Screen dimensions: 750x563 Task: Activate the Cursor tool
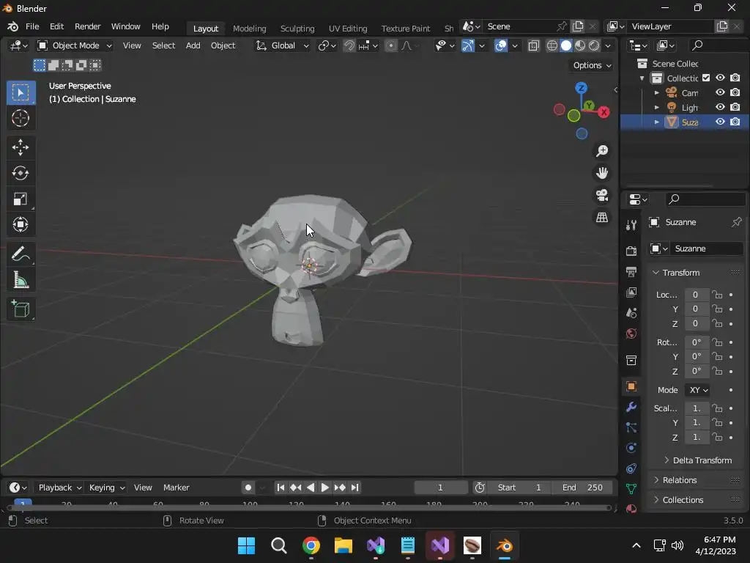21,118
